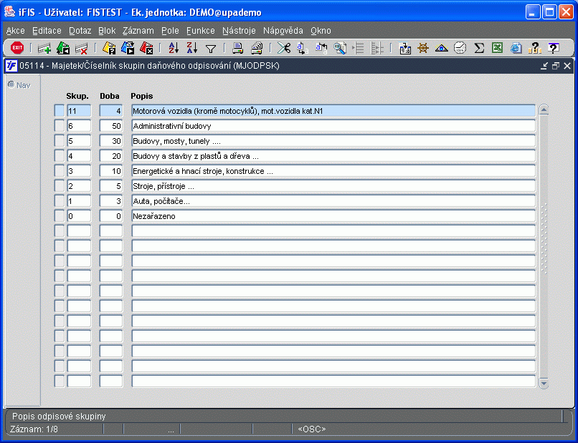578x443 pixels.
Task: Click the Sigma sum icon
Action: pos(479,48)
